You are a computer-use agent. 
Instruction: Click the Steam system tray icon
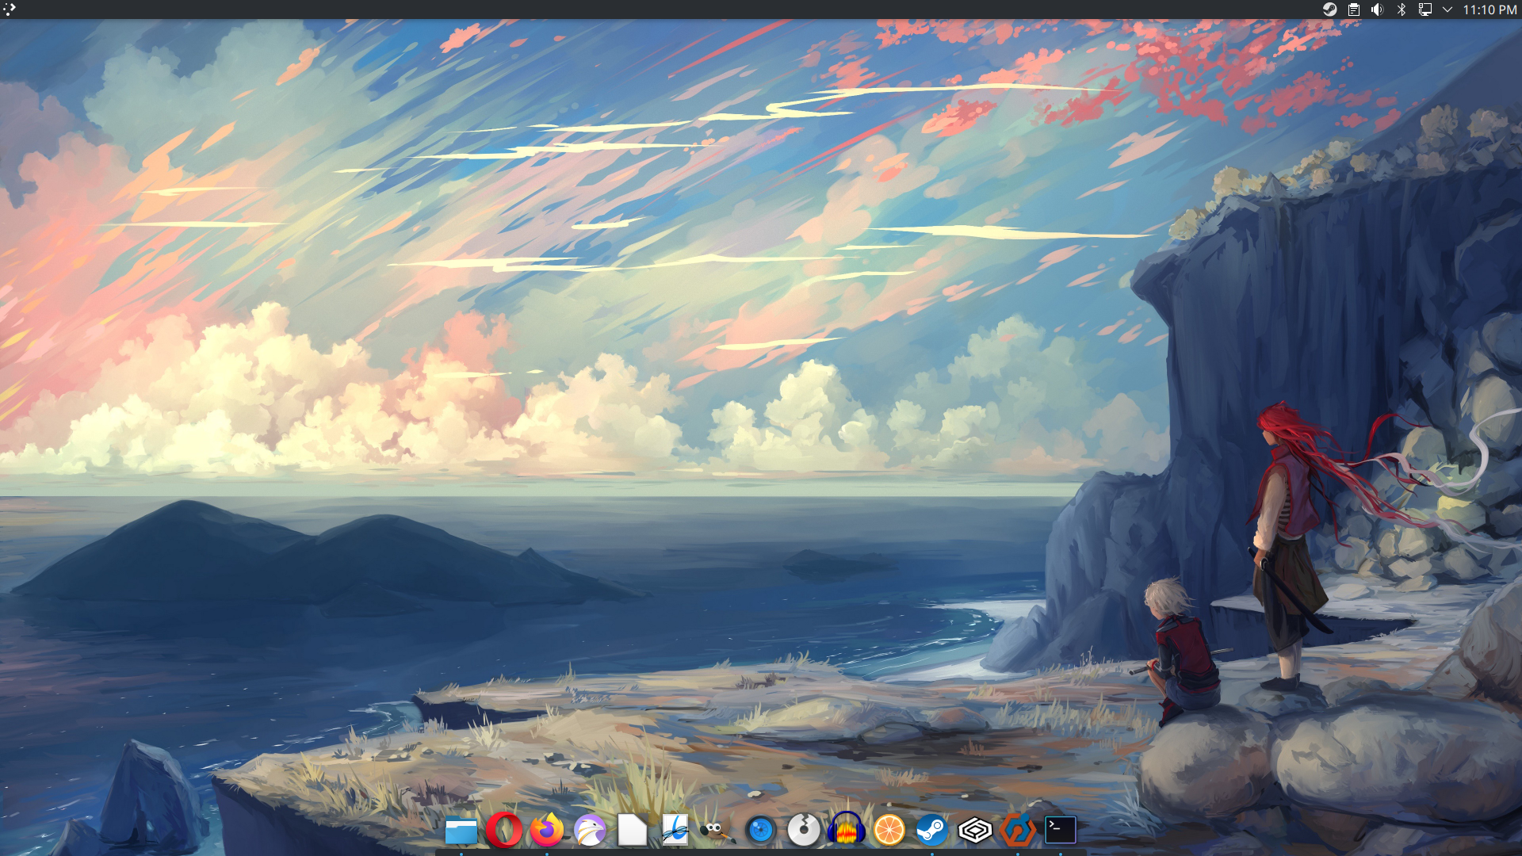click(x=1330, y=10)
